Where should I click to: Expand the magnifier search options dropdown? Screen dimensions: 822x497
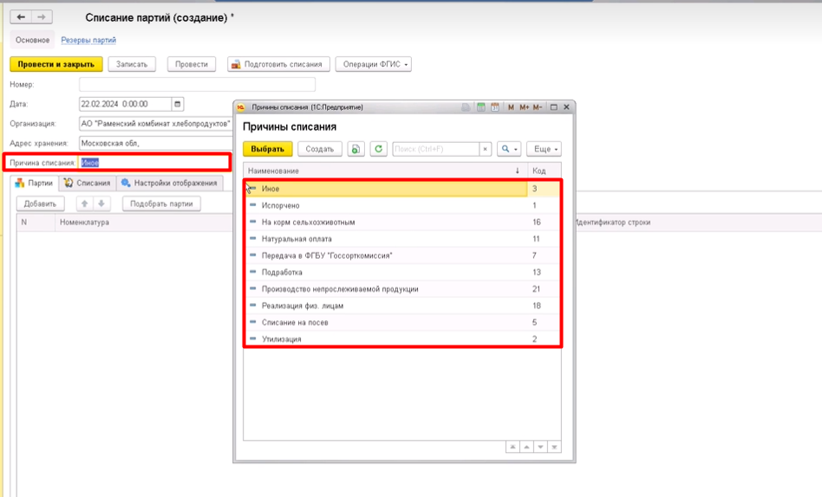point(508,149)
